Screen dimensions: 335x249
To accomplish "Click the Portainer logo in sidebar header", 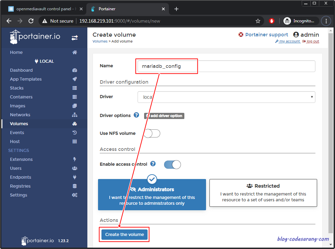I will coord(35,37).
